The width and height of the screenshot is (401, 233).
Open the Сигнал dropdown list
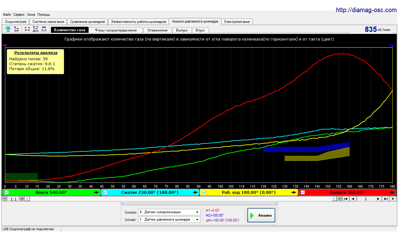(x=169, y=219)
